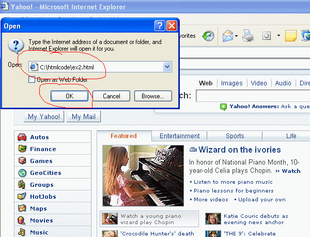Open the Maps link

(39, 209)
